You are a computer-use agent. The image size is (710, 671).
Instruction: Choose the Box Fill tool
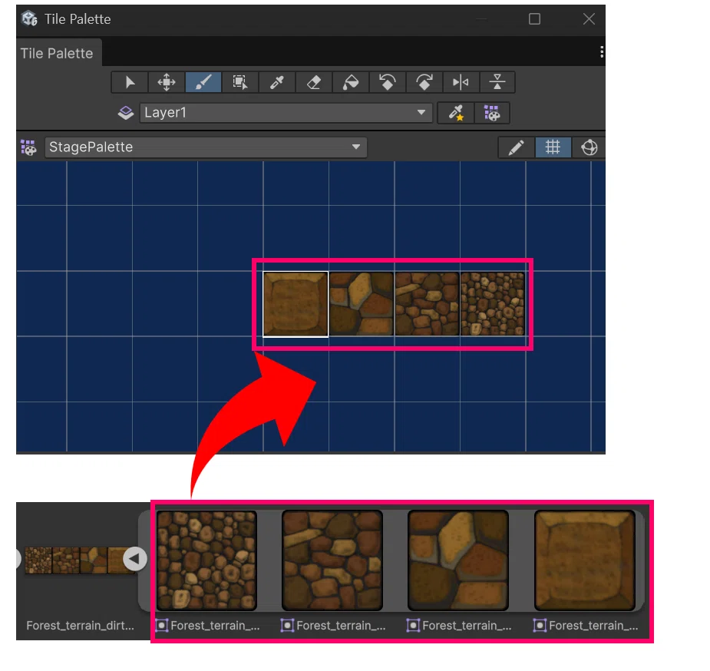click(x=240, y=82)
